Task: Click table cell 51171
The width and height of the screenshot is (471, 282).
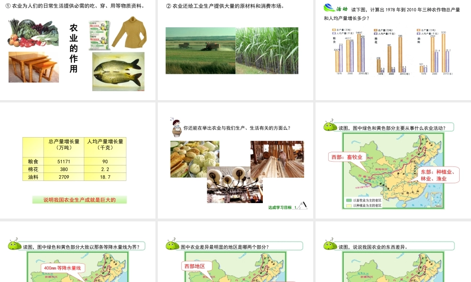Action: (x=64, y=161)
